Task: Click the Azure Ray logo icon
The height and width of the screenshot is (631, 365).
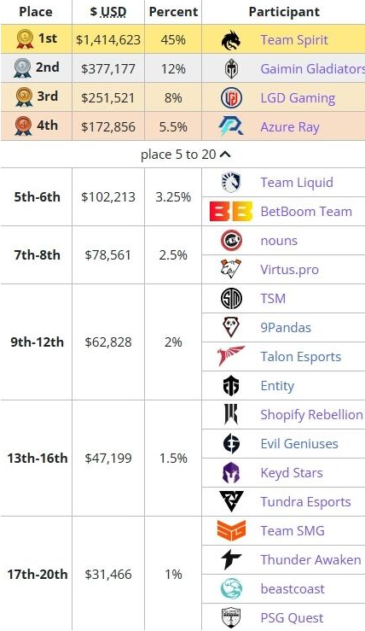Action: (231, 126)
